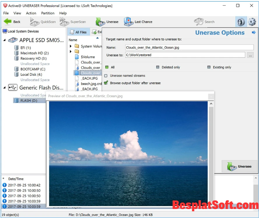The width and height of the screenshot is (259, 218).
Task: Activate the Search function
Action: tap(204, 22)
